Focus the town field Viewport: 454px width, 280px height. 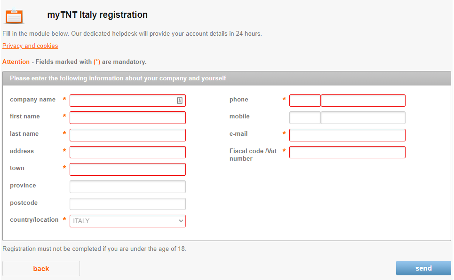[x=127, y=169]
